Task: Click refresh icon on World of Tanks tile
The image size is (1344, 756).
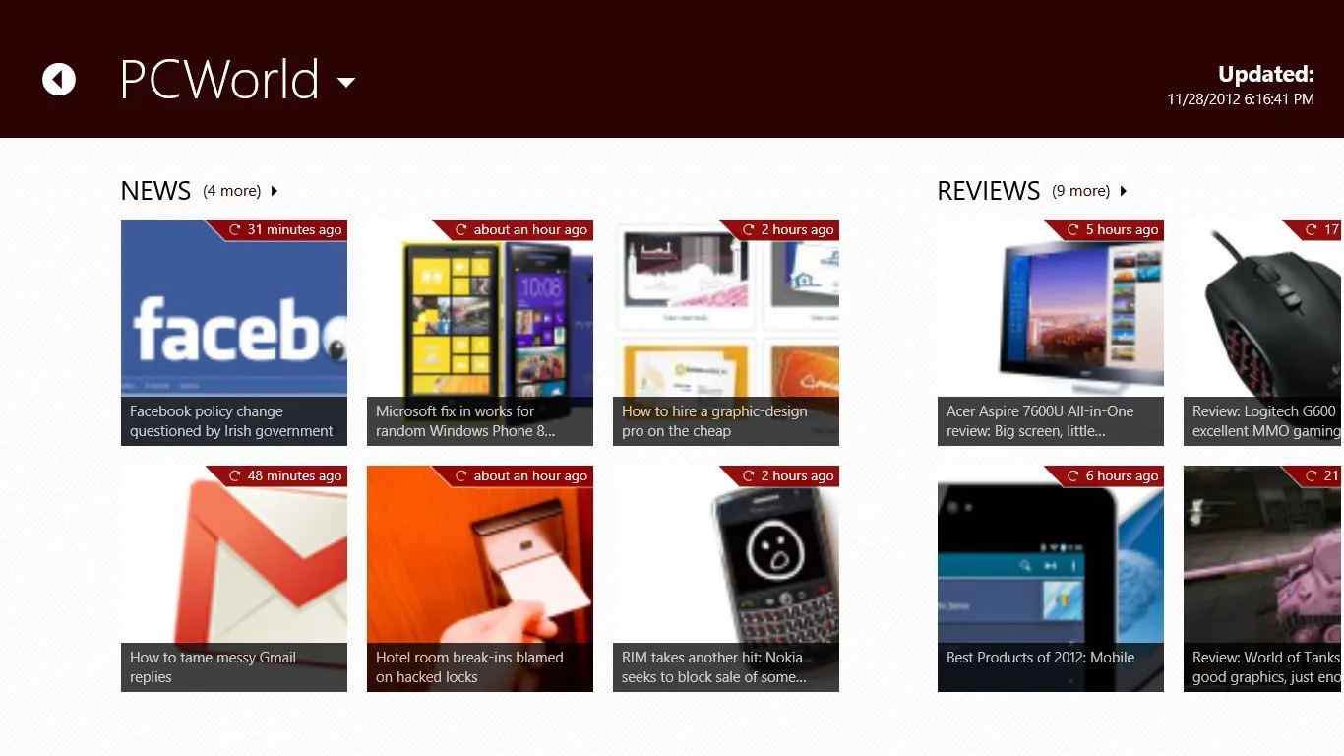Action: (1311, 476)
